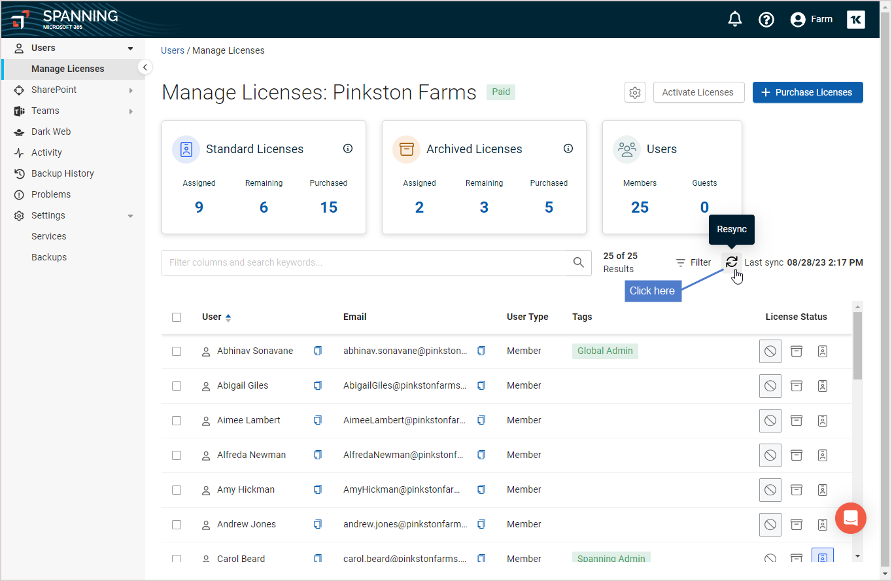Image resolution: width=892 pixels, height=581 pixels.
Task: Select Andrew Jones row checkbox
Action: coord(177,525)
